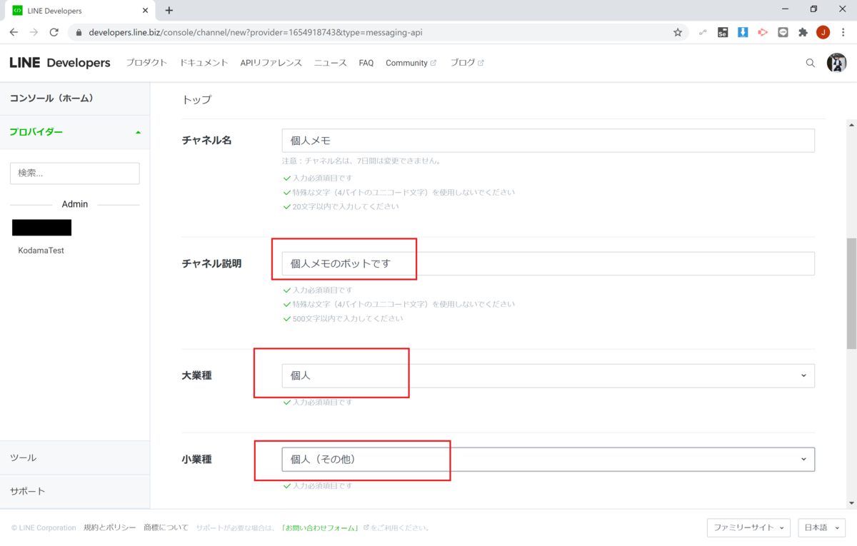Click the red arrow extension icon
This screenshot has height=546, width=857.
pyautogui.click(x=763, y=32)
